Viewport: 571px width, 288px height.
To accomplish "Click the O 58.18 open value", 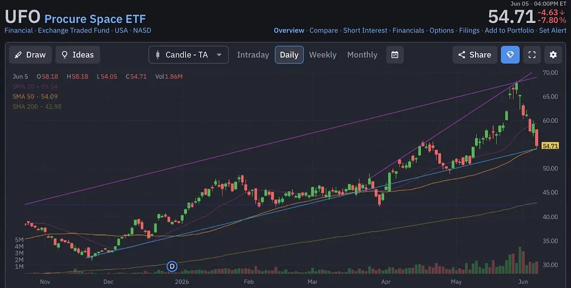I will tap(47, 76).
